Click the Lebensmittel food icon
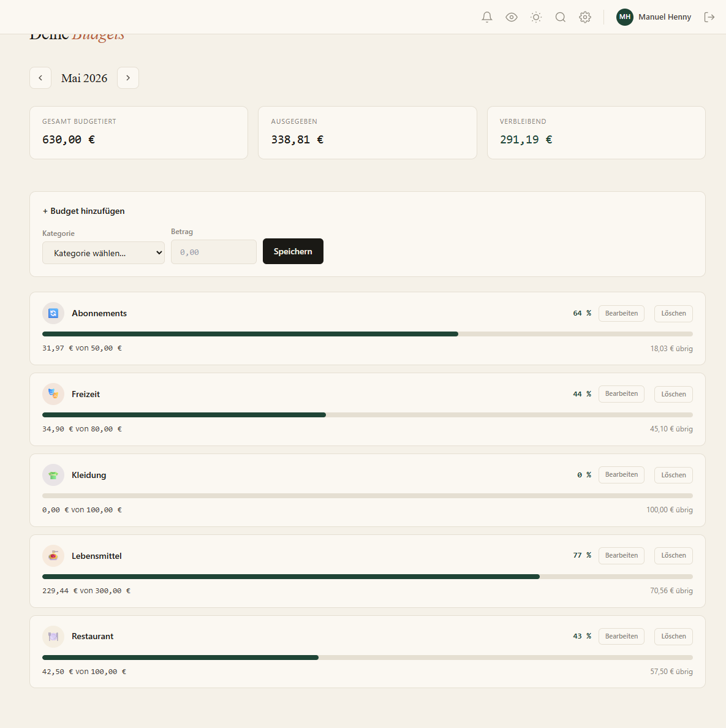726x728 pixels. (x=53, y=556)
